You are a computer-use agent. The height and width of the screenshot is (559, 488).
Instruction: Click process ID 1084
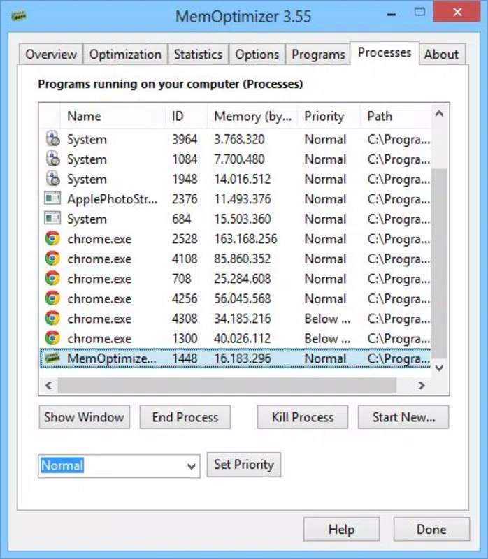tap(185, 159)
